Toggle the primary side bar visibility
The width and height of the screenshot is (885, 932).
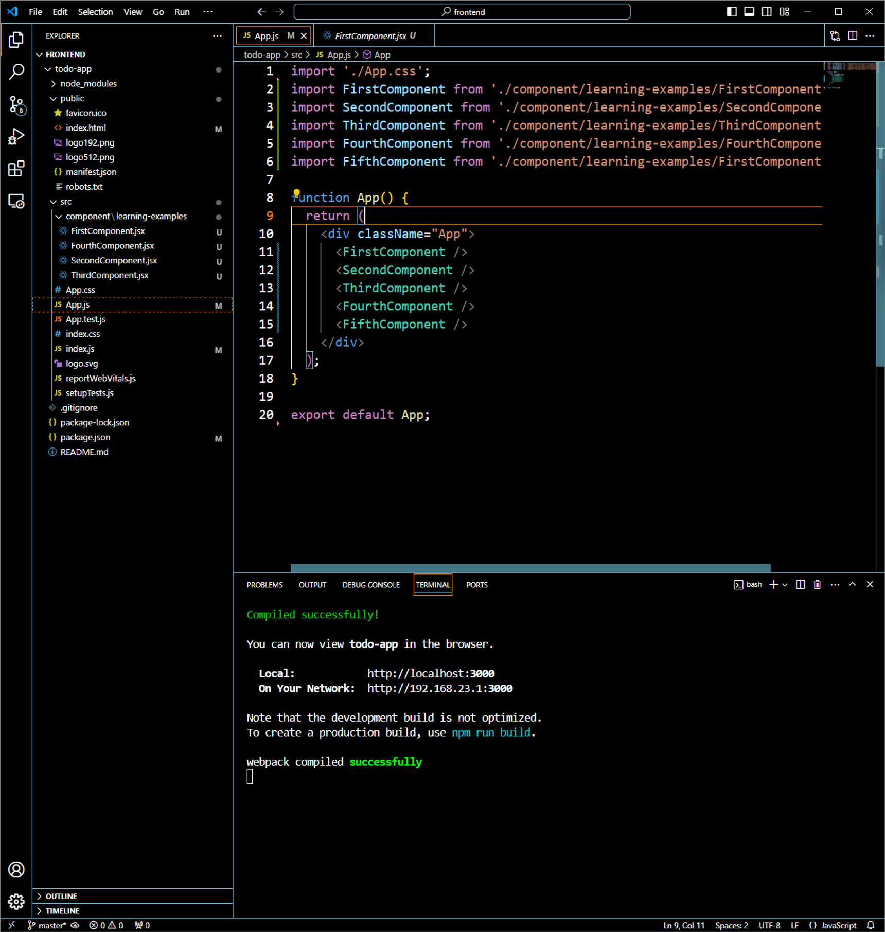(732, 12)
